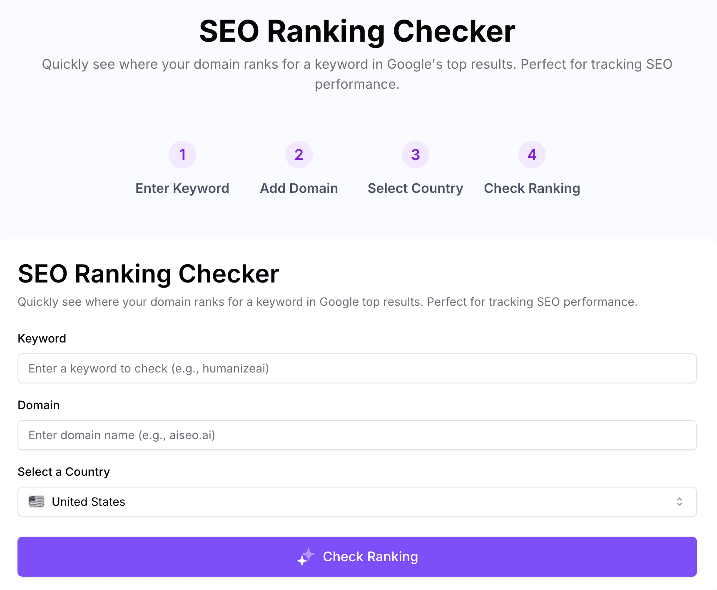The width and height of the screenshot is (717, 590).
Task: Click the SEO Ranking Checker page heading
Action: coord(357,30)
